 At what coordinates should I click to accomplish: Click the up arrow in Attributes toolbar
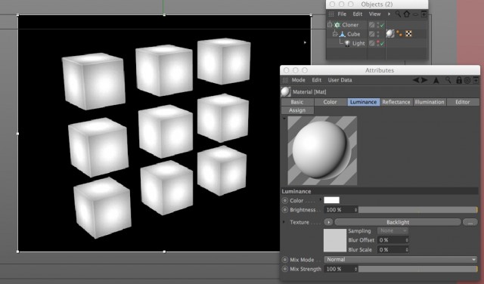[436, 80]
